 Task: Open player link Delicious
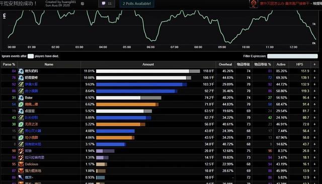coord(31,164)
